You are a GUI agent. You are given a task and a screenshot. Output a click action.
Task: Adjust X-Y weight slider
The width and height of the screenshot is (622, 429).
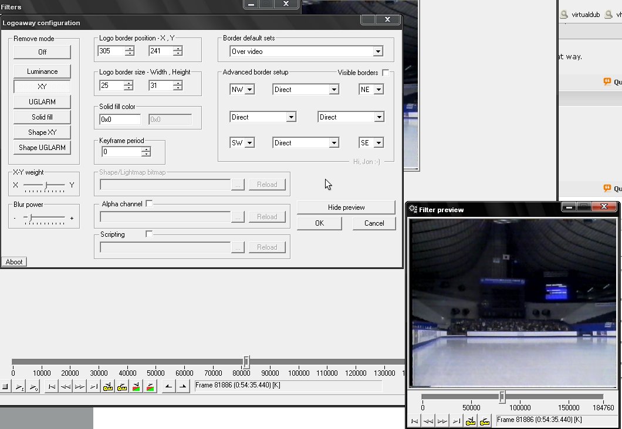[46, 185]
